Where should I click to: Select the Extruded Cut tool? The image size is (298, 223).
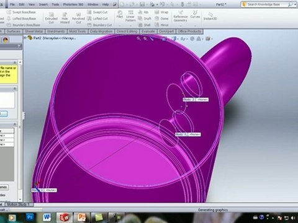pos(51,18)
